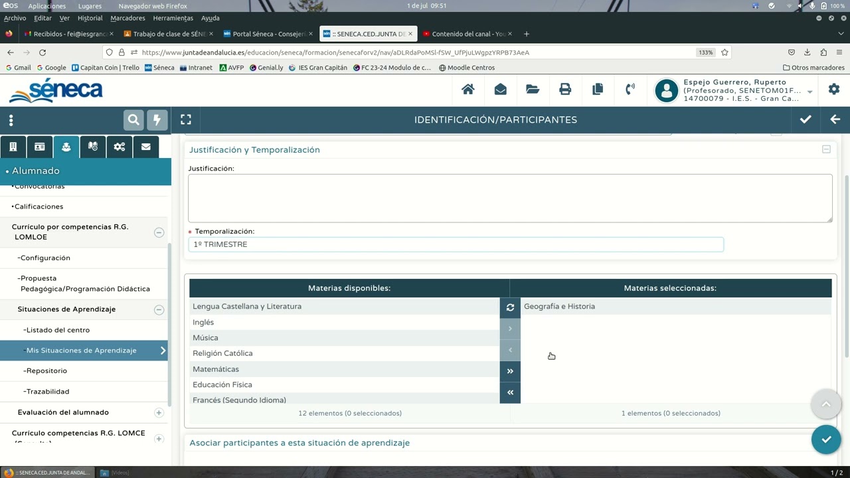The image size is (850, 478).
Task: Switch to Trabajo de clase browser tab
Action: [x=169, y=34]
